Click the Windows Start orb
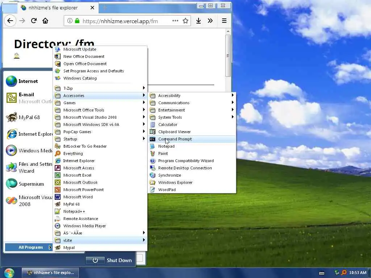Image resolution: width=371 pixels, height=278 pixels. coord(9,273)
